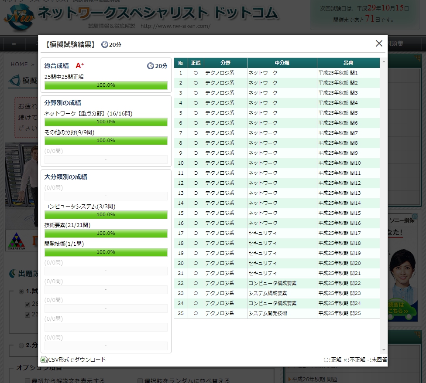Viewport: 426px width, 383px height.
Task: Click コンピュータ構成要素 in row 22
Action: (272, 283)
